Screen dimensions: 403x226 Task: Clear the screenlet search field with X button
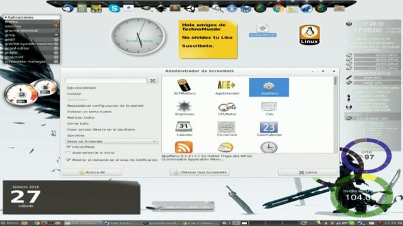pos(152,80)
